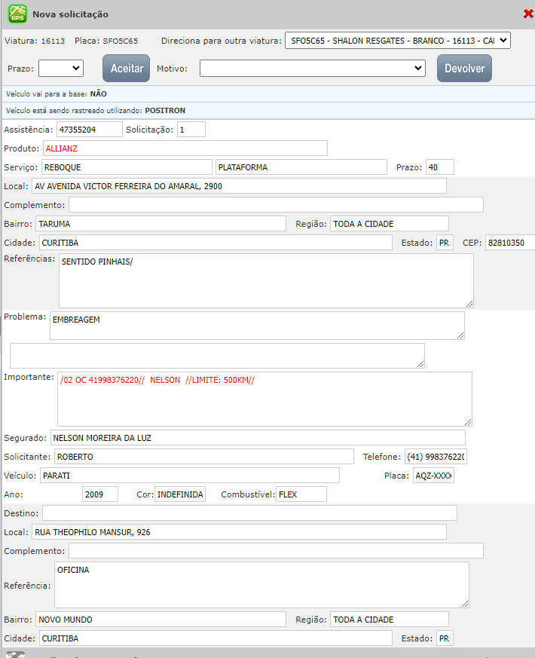Click the Solicitante field ROBERTO
The image size is (535, 658).
pos(204,457)
